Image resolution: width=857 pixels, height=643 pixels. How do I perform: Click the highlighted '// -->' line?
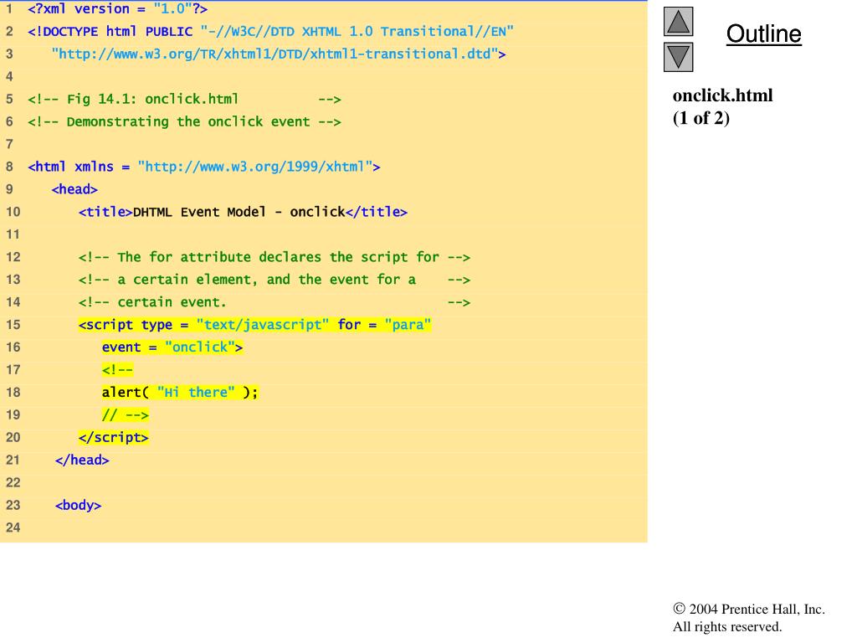point(126,415)
